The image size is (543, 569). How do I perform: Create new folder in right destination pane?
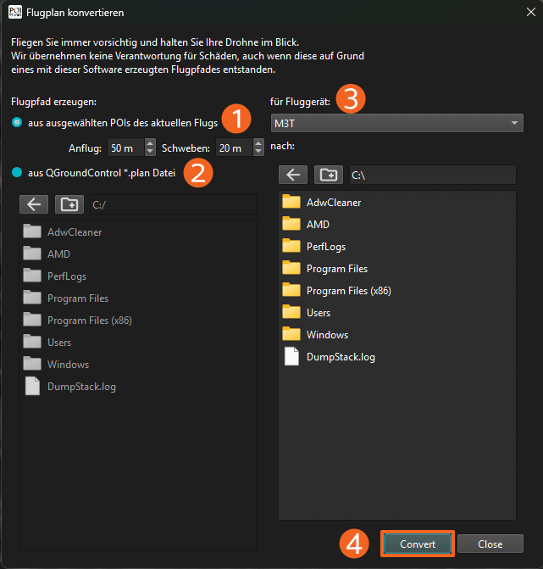329,175
